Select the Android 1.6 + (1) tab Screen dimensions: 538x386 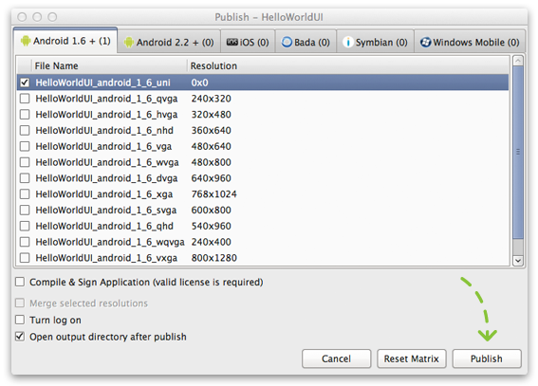65,41
